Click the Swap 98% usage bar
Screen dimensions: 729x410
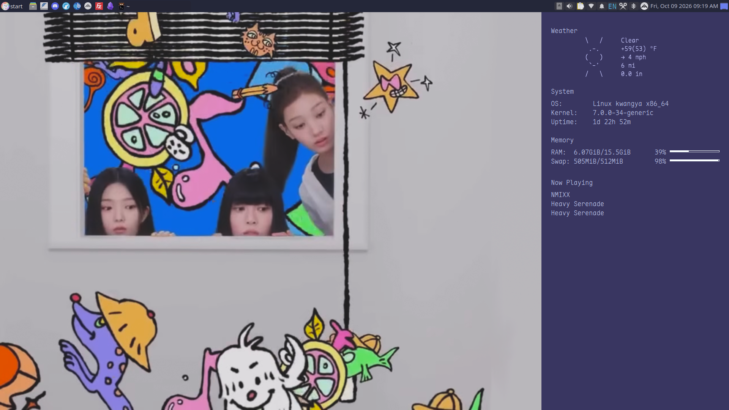coord(694,161)
